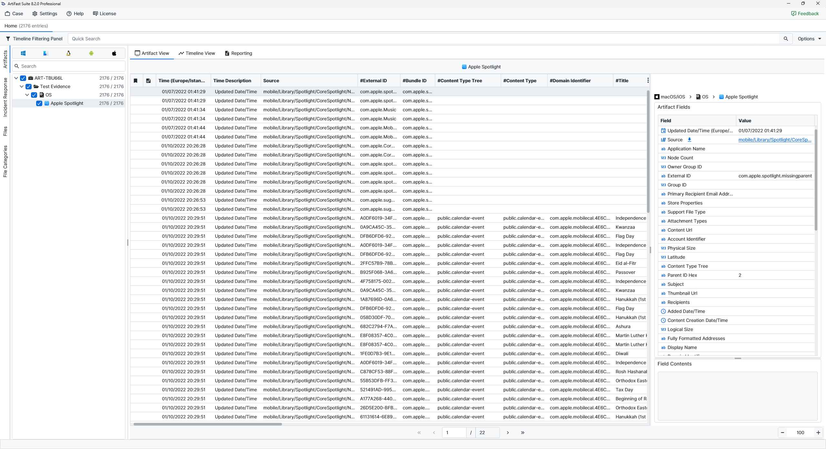This screenshot has width=826, height=449.
Task: Select the Android platform icon
Action: pyautogui.click(x=91, y=53)
